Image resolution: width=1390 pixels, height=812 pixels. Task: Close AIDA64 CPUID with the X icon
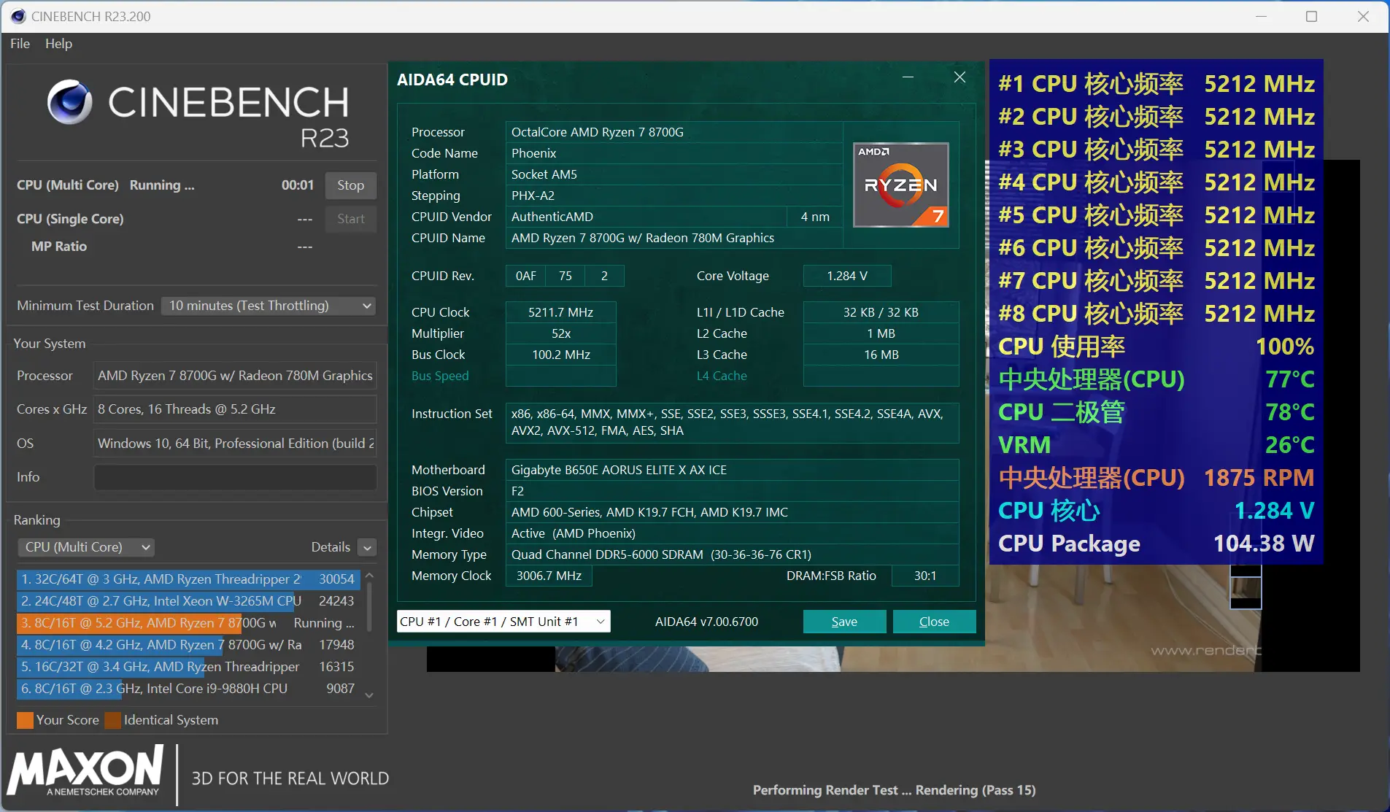tap(960, 77)
